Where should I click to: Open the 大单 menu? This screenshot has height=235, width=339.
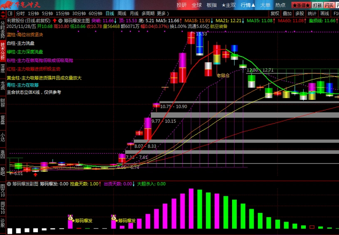[265, 5]
